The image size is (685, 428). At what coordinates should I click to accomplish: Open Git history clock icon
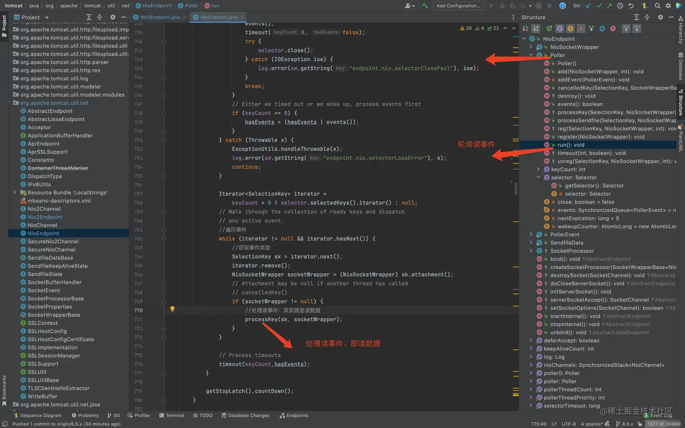coord(620,6)
